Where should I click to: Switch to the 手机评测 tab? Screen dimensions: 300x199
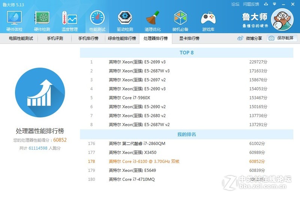tap(55, 38)
